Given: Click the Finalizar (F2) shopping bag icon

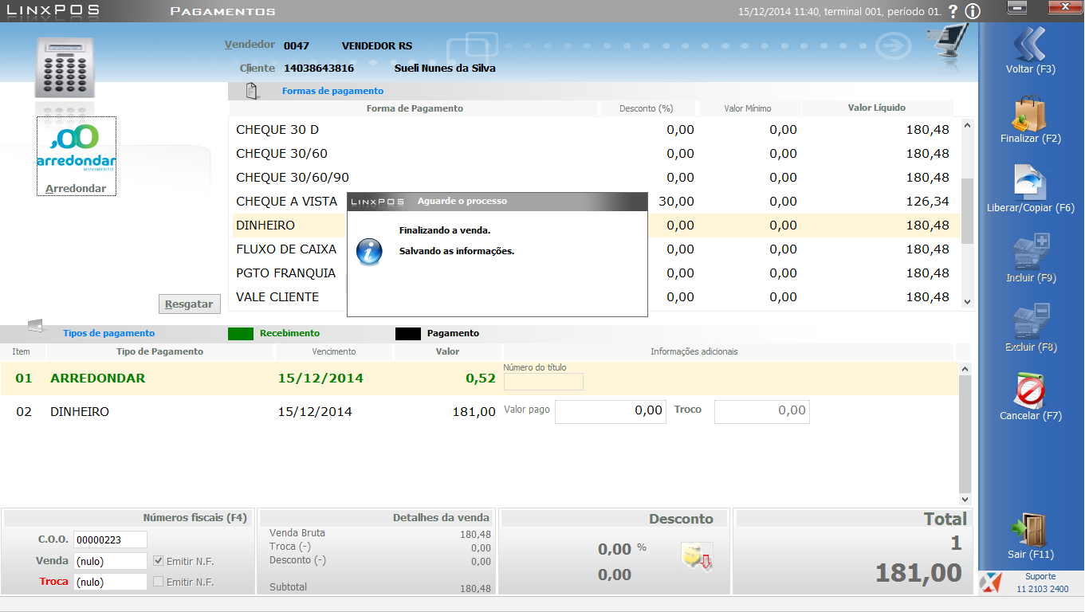Looking at the screenshot, I should click(x=1030, y=113).
